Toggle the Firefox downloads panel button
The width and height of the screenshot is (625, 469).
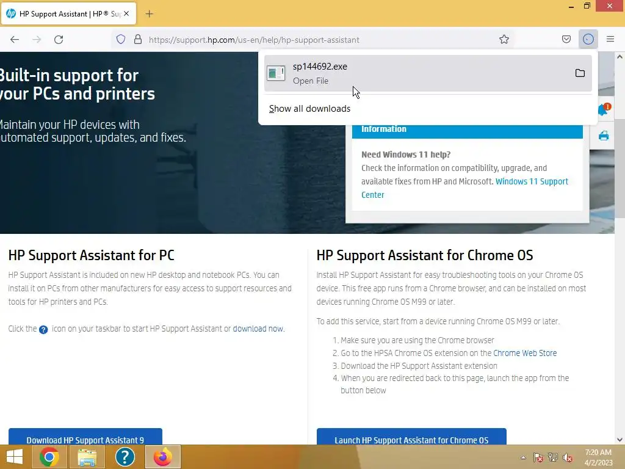pyautogui.click(x=588, y=40)
